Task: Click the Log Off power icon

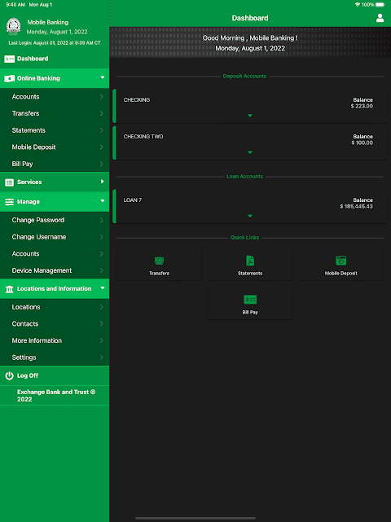Action: tap(9, 375)
